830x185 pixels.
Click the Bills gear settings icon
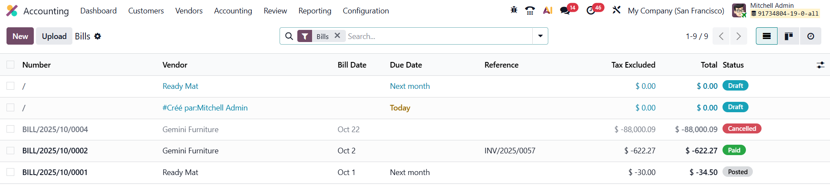tap(98, 36)
